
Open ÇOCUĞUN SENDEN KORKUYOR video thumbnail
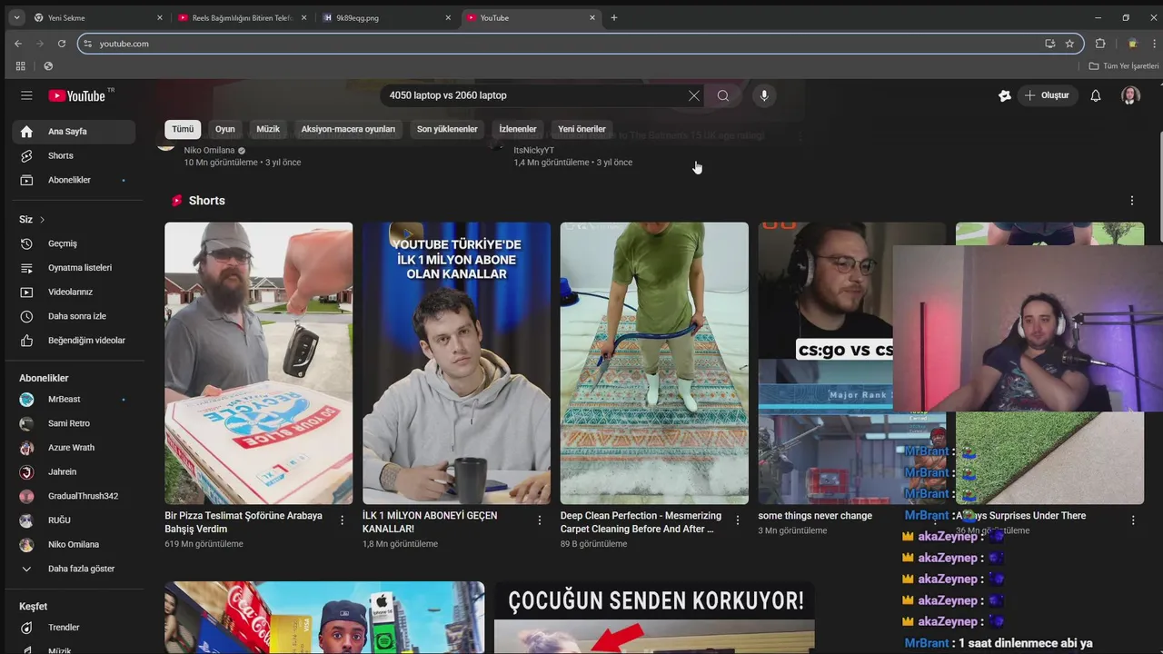tap(654, 618)
